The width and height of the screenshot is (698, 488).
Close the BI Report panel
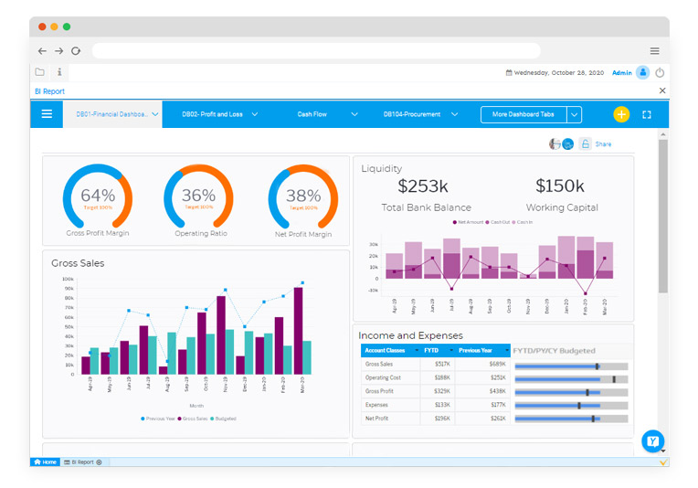coord(662,91)
